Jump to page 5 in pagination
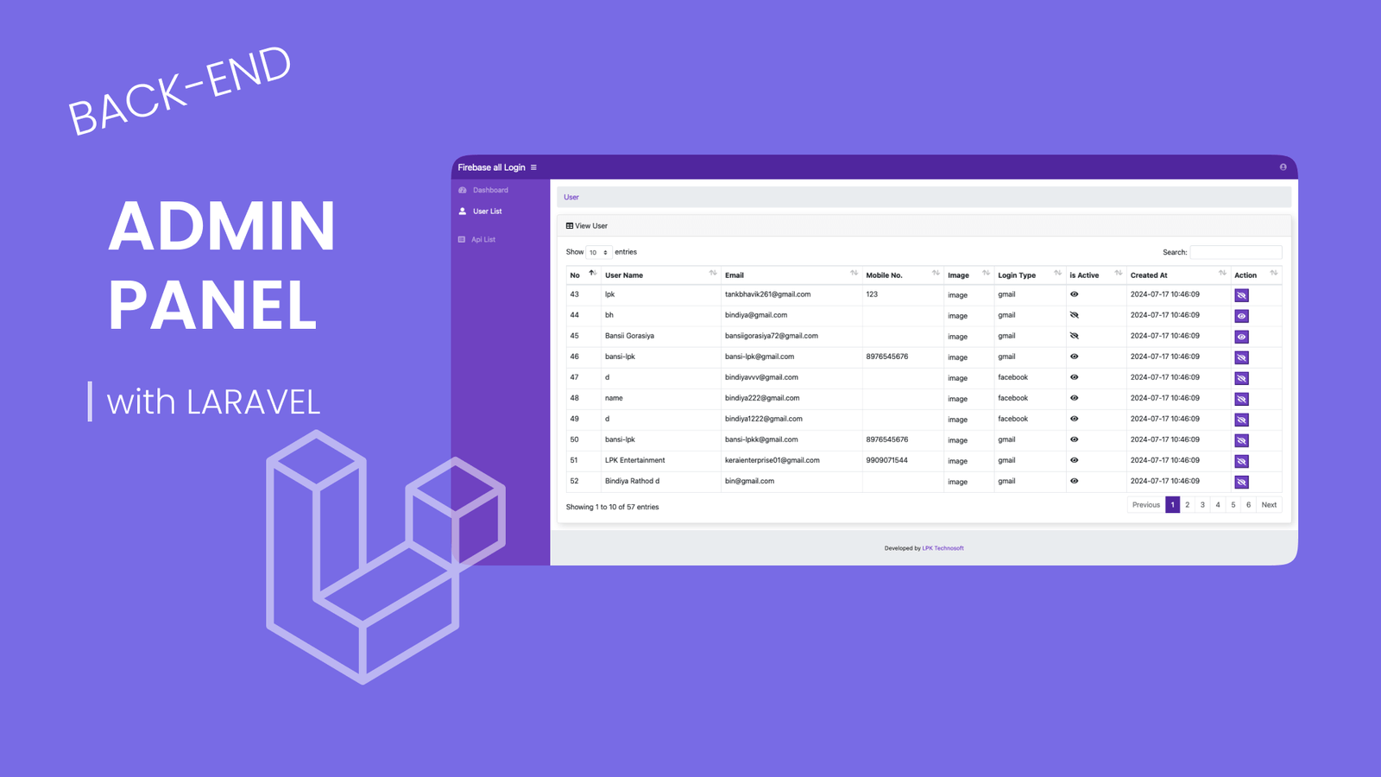This screenshot has height=777, width=1381. [x=1233, y=505]
